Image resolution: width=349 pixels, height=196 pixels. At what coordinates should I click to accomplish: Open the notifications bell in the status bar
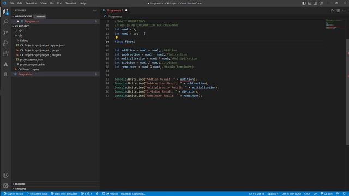tap(344, 194)
